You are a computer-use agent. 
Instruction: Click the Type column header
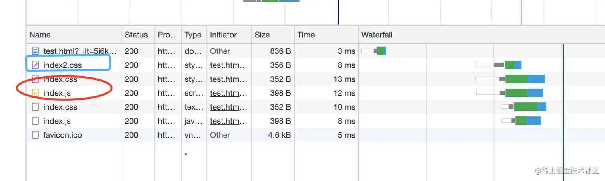click(x=193, y=35)
